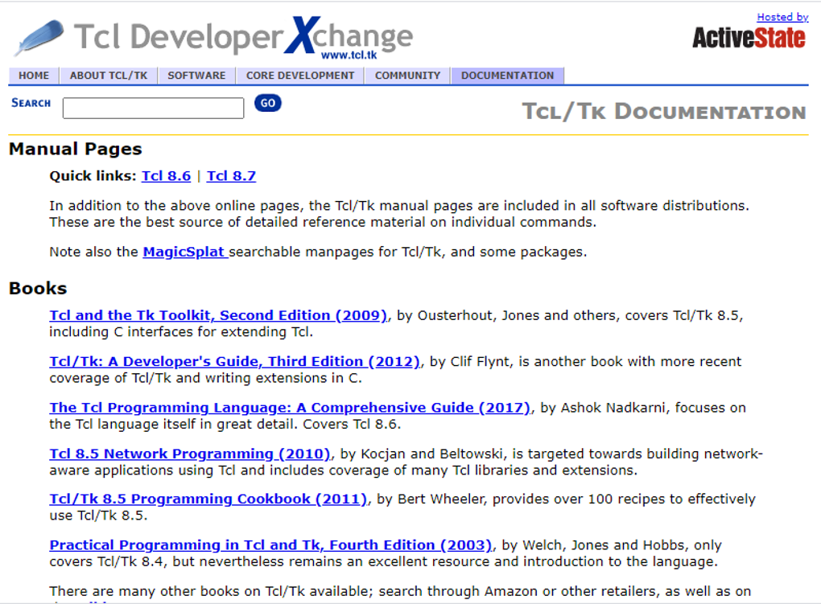Click the ActiveState logo

tap(749, 37)
